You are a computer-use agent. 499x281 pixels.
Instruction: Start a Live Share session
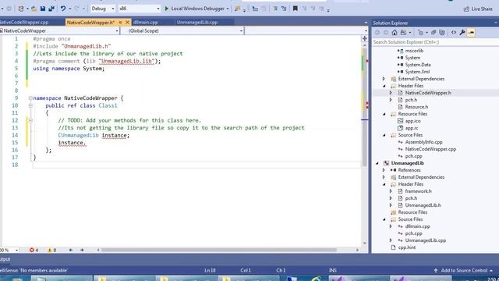click(478, 9)
